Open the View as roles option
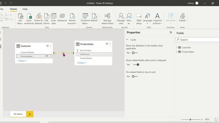Screen dimensions: 219x123 [129, 19]
